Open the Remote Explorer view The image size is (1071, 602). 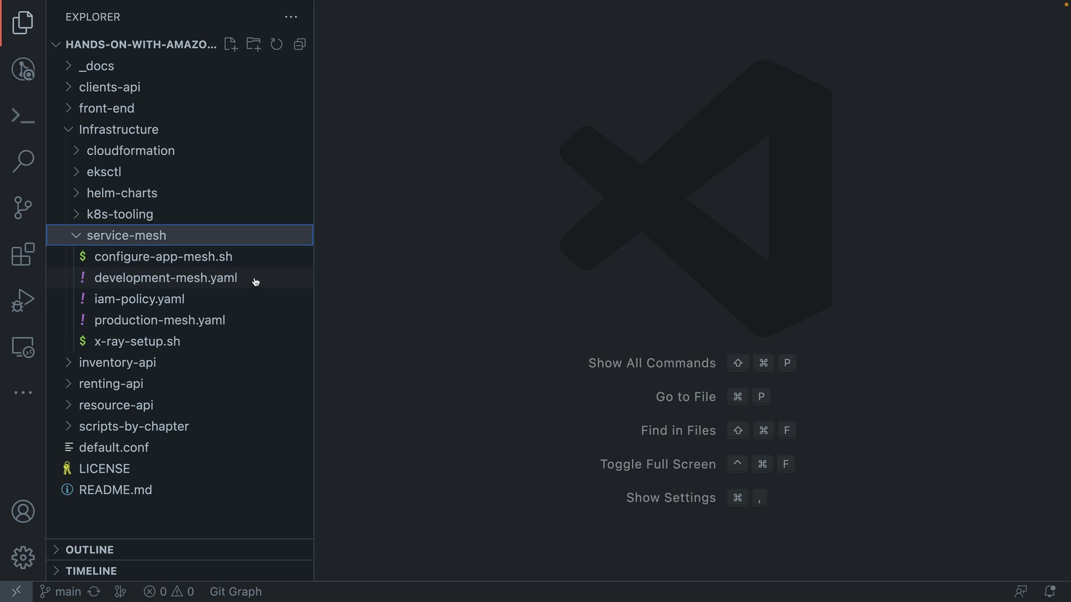[x=23, y=347]
